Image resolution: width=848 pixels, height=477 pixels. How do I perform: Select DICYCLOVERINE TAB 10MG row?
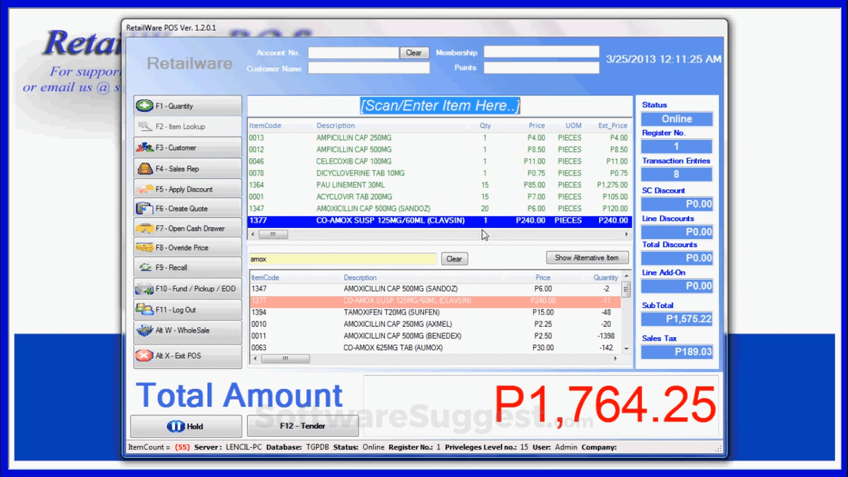[x=440, y=173]
